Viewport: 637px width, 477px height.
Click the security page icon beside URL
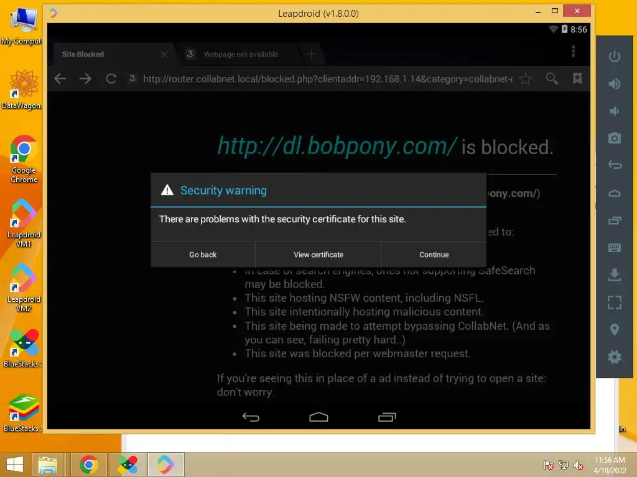click(x=132, y=78)
